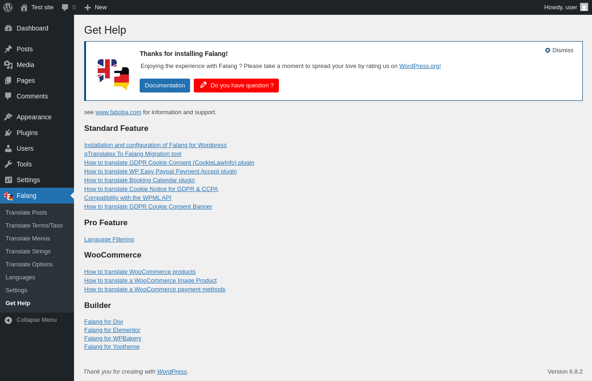Click the Dashboard gauge icon
Image resolution: width=592 pixels, height=381 pixels.
[8, 28]
